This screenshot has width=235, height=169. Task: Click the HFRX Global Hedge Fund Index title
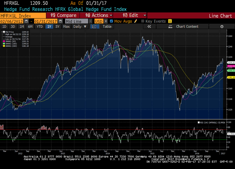click(x=65, y=9)
